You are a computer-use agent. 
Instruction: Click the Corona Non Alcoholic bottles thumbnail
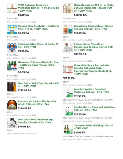click(x=12, y=29)
